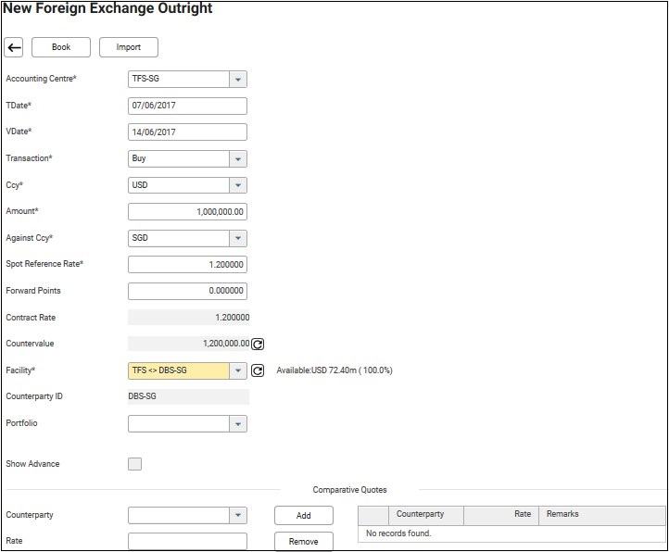
Task: Click the back arrow icon
Action: point(14,47)
